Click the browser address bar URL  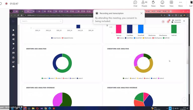[60, 15]
